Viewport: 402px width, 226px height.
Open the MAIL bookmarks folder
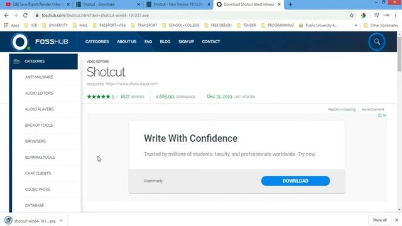pos(80,25)
